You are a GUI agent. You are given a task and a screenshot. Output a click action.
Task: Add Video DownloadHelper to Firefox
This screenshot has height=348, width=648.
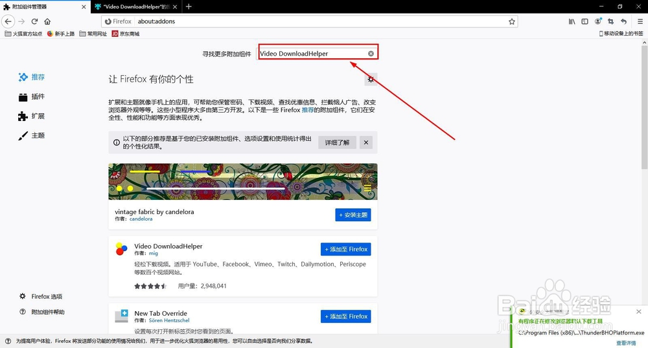[346, 249]
